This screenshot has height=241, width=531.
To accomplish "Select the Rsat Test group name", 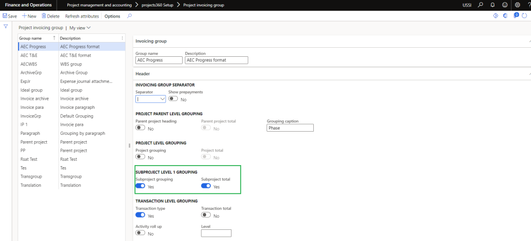I will [x=29, y=159].
